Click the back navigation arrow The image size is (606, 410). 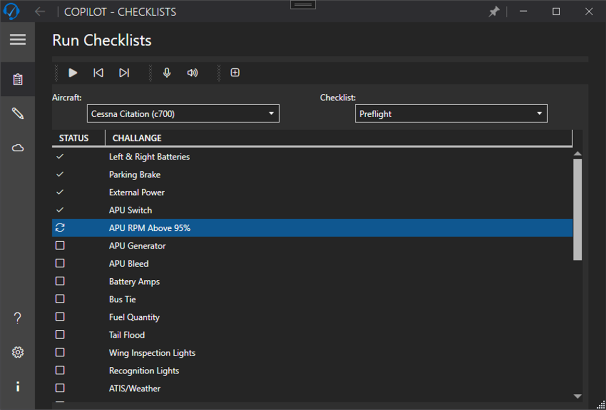pos(40,11)
